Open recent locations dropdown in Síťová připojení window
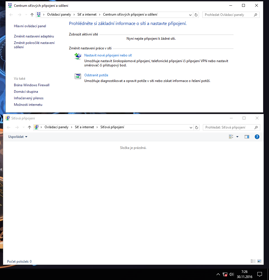 point(24,127)
